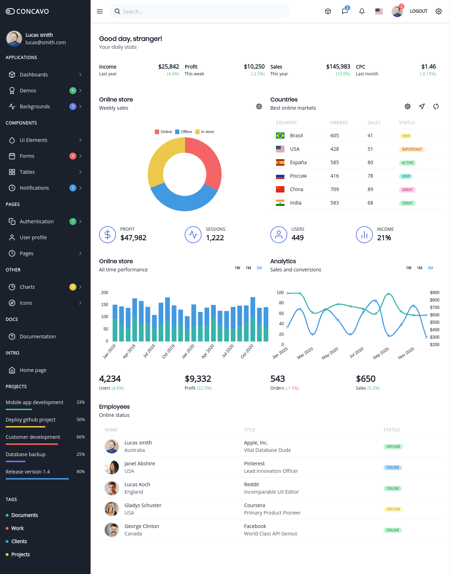Image resolution: width=450 pixels, height=574 pixels.
Task: Open the chat messages icon
Action: point(345,11)
